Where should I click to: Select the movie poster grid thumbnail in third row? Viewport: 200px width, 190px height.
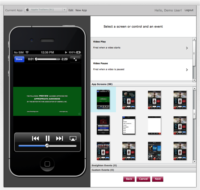click(x=154, y=151)
